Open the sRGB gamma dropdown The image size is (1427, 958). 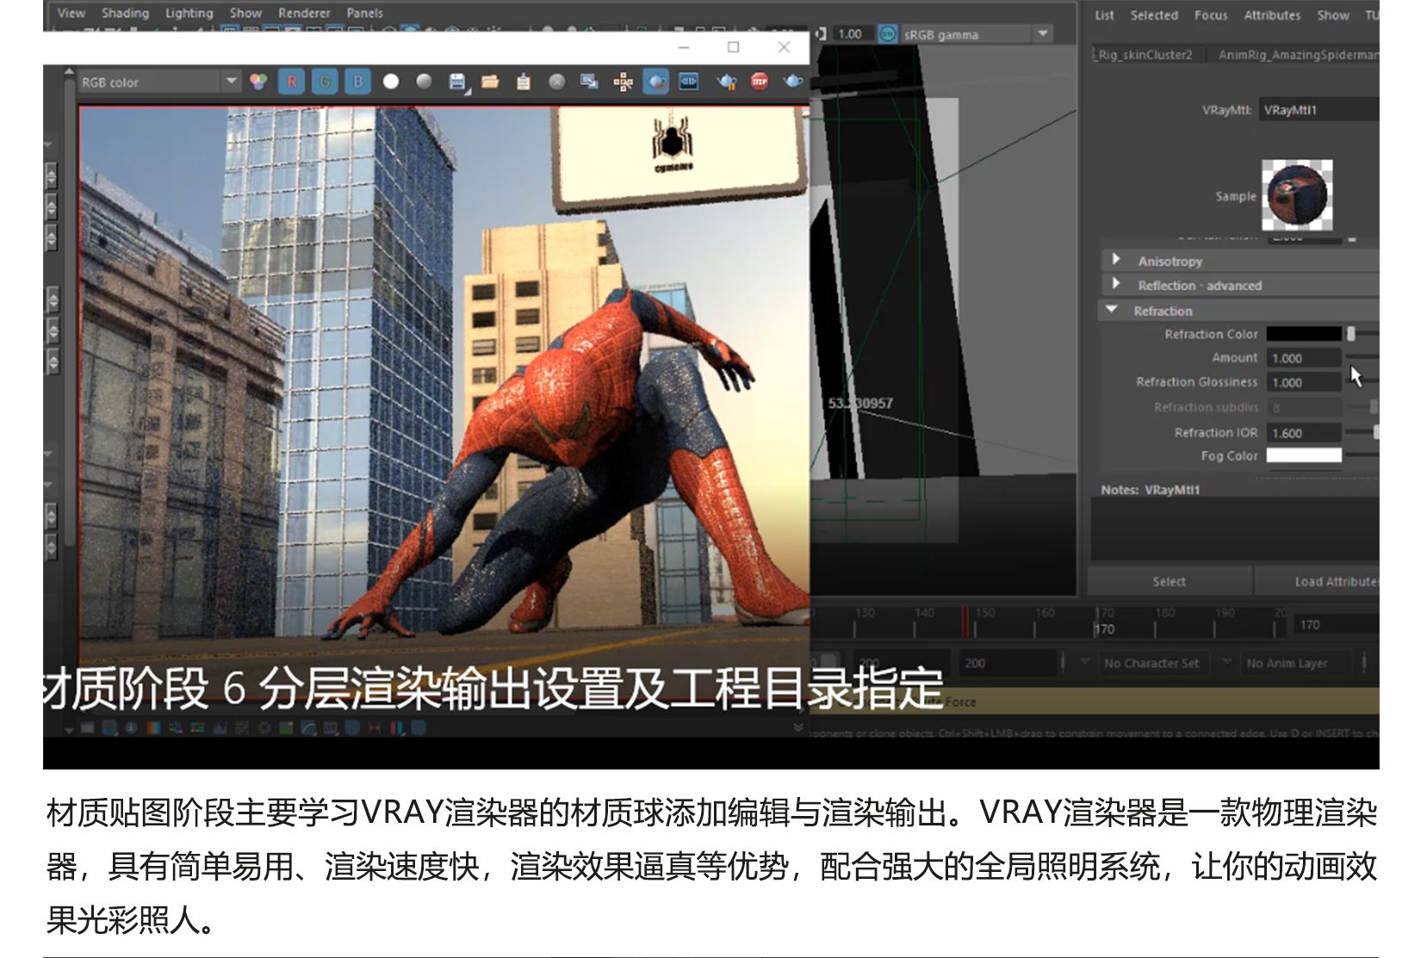[977, 34]
